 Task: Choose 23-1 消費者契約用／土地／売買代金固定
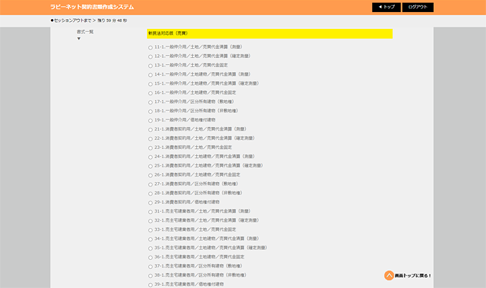(x=150, y=148)
